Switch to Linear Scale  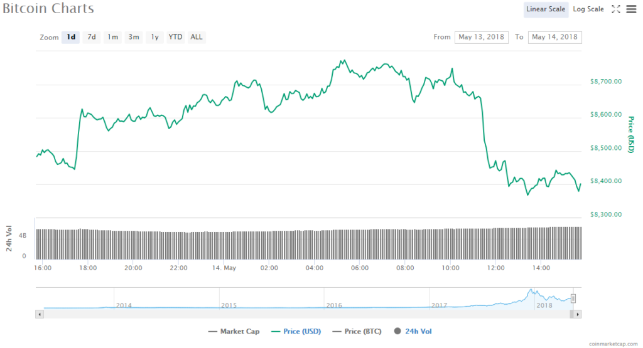[x=546, y=9]
